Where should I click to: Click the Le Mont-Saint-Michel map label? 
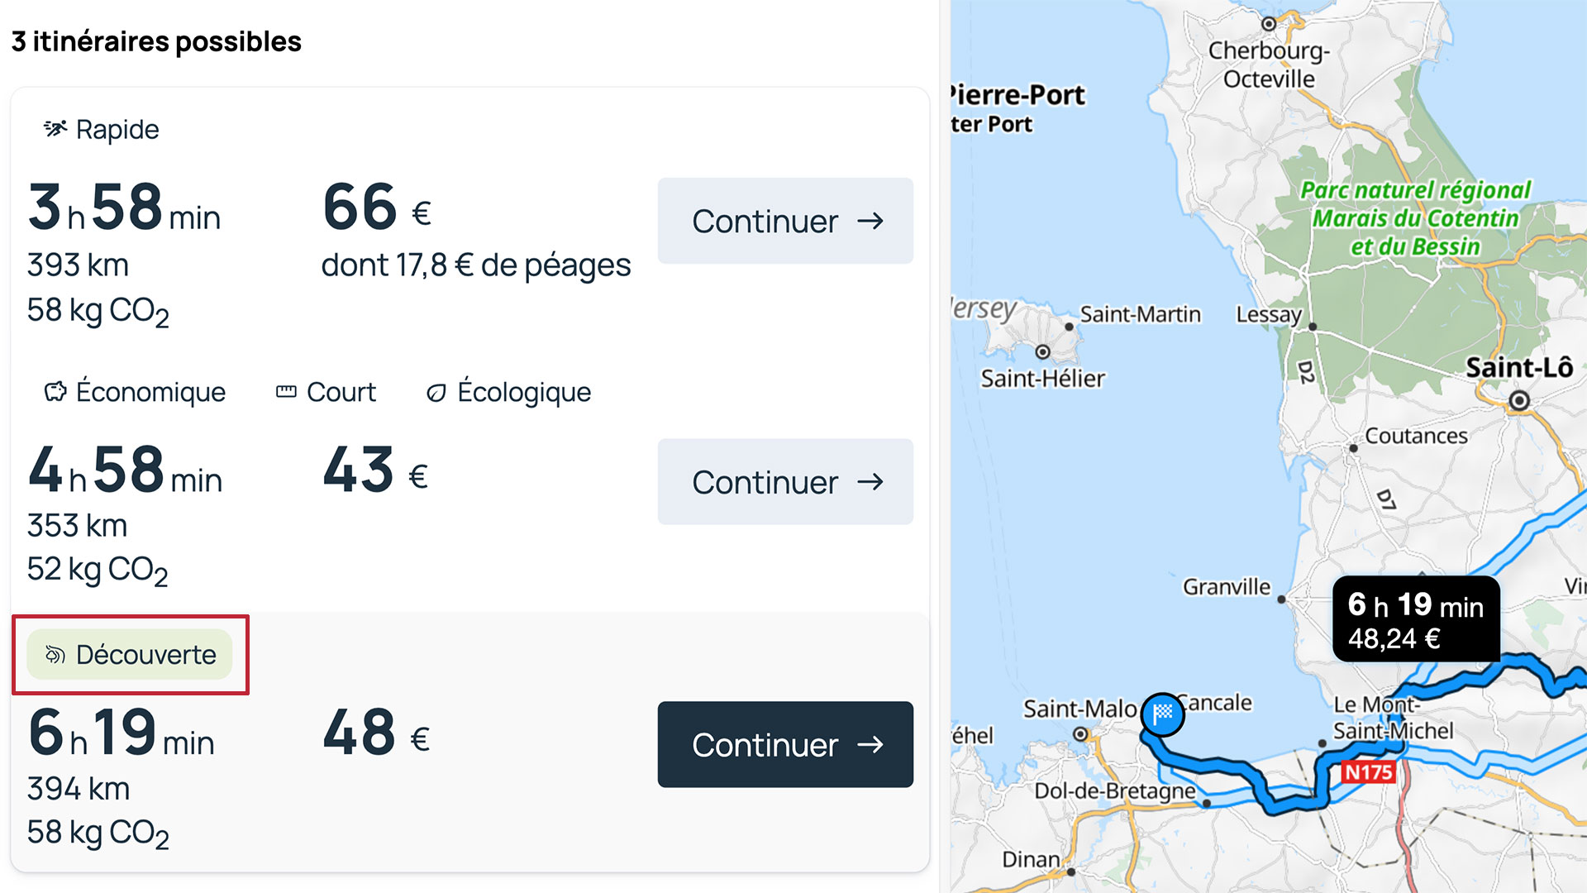(x=1392, y=718)
